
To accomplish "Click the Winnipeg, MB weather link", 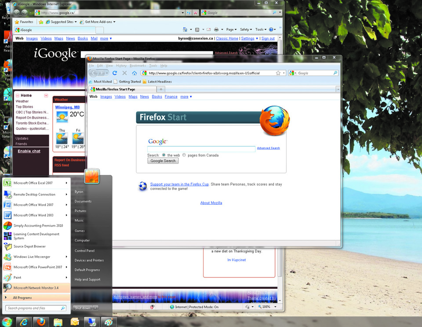I will tap(67, 107).
